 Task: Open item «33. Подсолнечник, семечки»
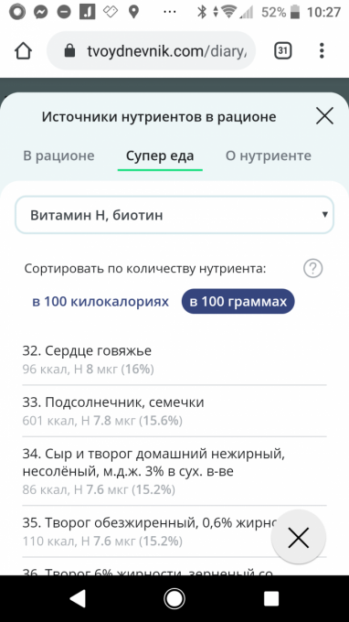[174, 411]
